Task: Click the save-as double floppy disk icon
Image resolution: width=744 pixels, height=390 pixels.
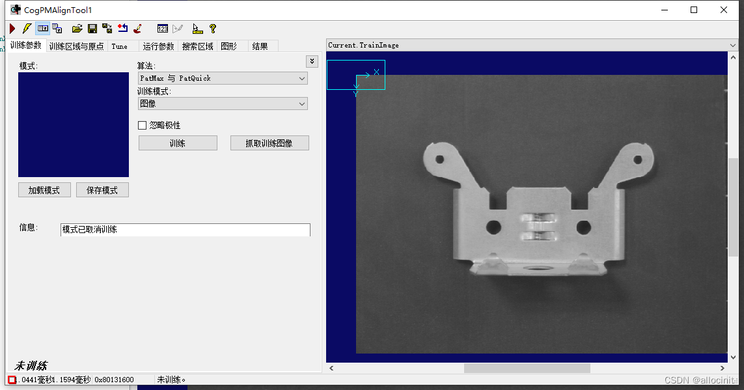Action: (107, 29)
